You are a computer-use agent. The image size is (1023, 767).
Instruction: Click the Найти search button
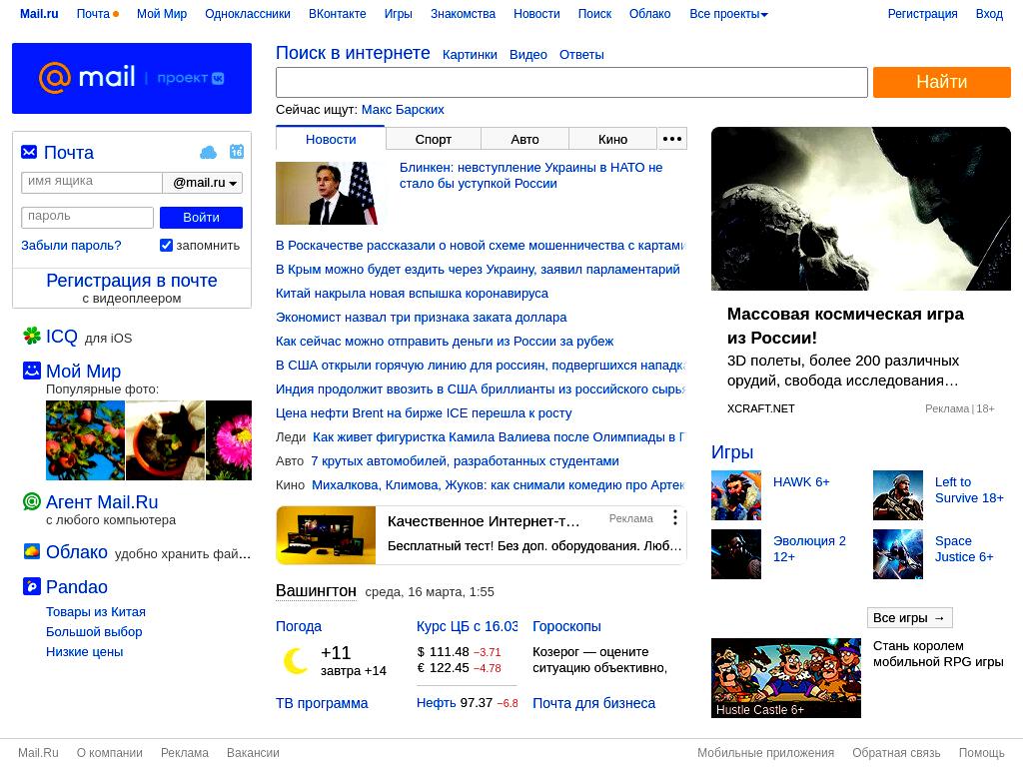941,82
